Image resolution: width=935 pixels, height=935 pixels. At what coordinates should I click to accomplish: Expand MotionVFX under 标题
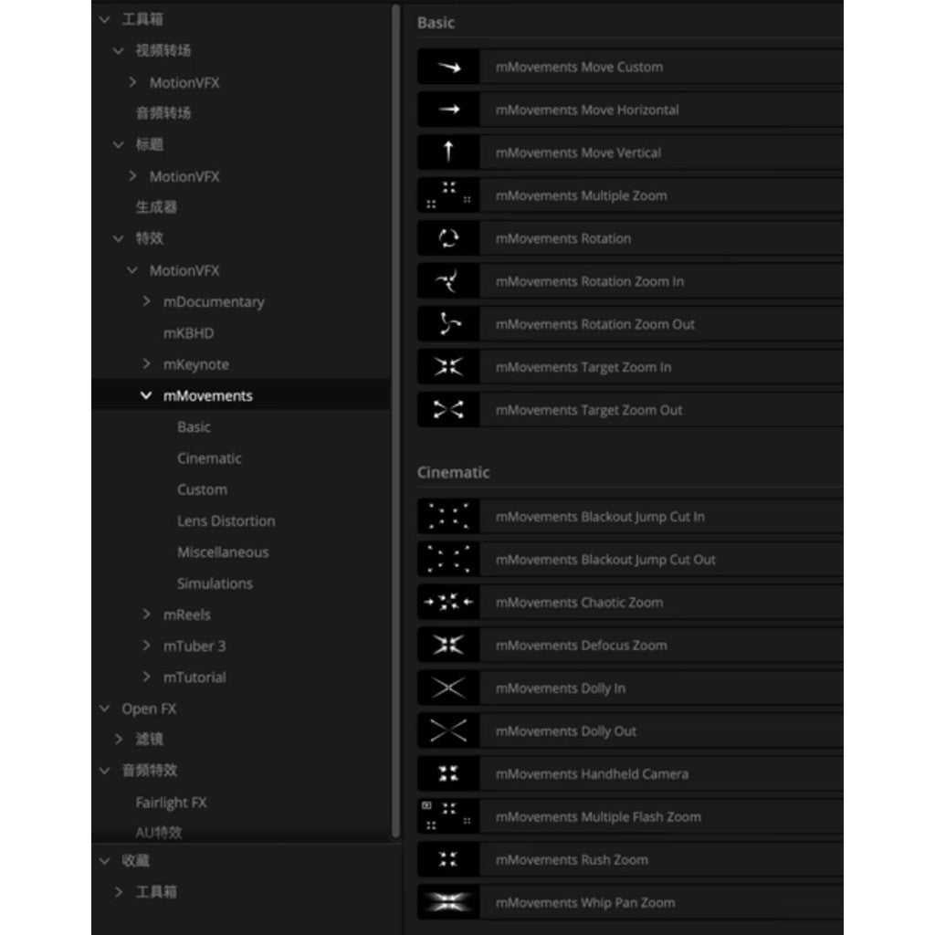tap(133, 176)
